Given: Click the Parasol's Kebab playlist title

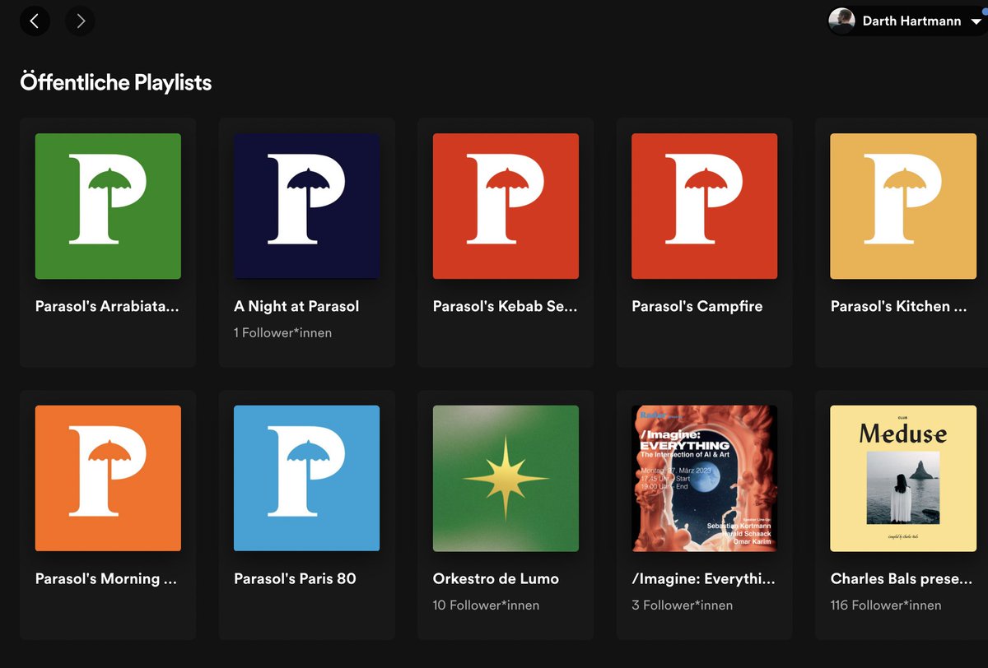Looking at the screenshot, I should (506, 306).
